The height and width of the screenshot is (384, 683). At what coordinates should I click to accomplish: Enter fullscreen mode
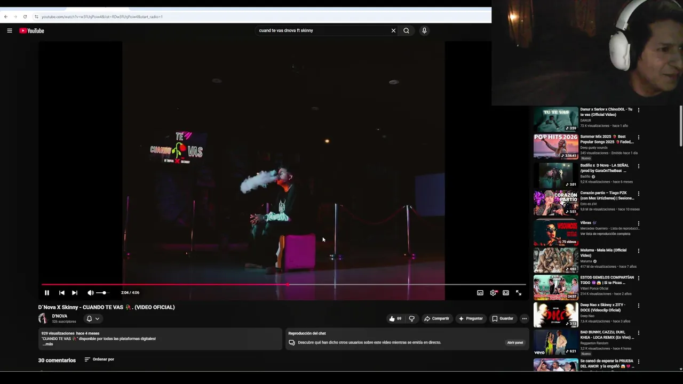(x=519, y=292)
